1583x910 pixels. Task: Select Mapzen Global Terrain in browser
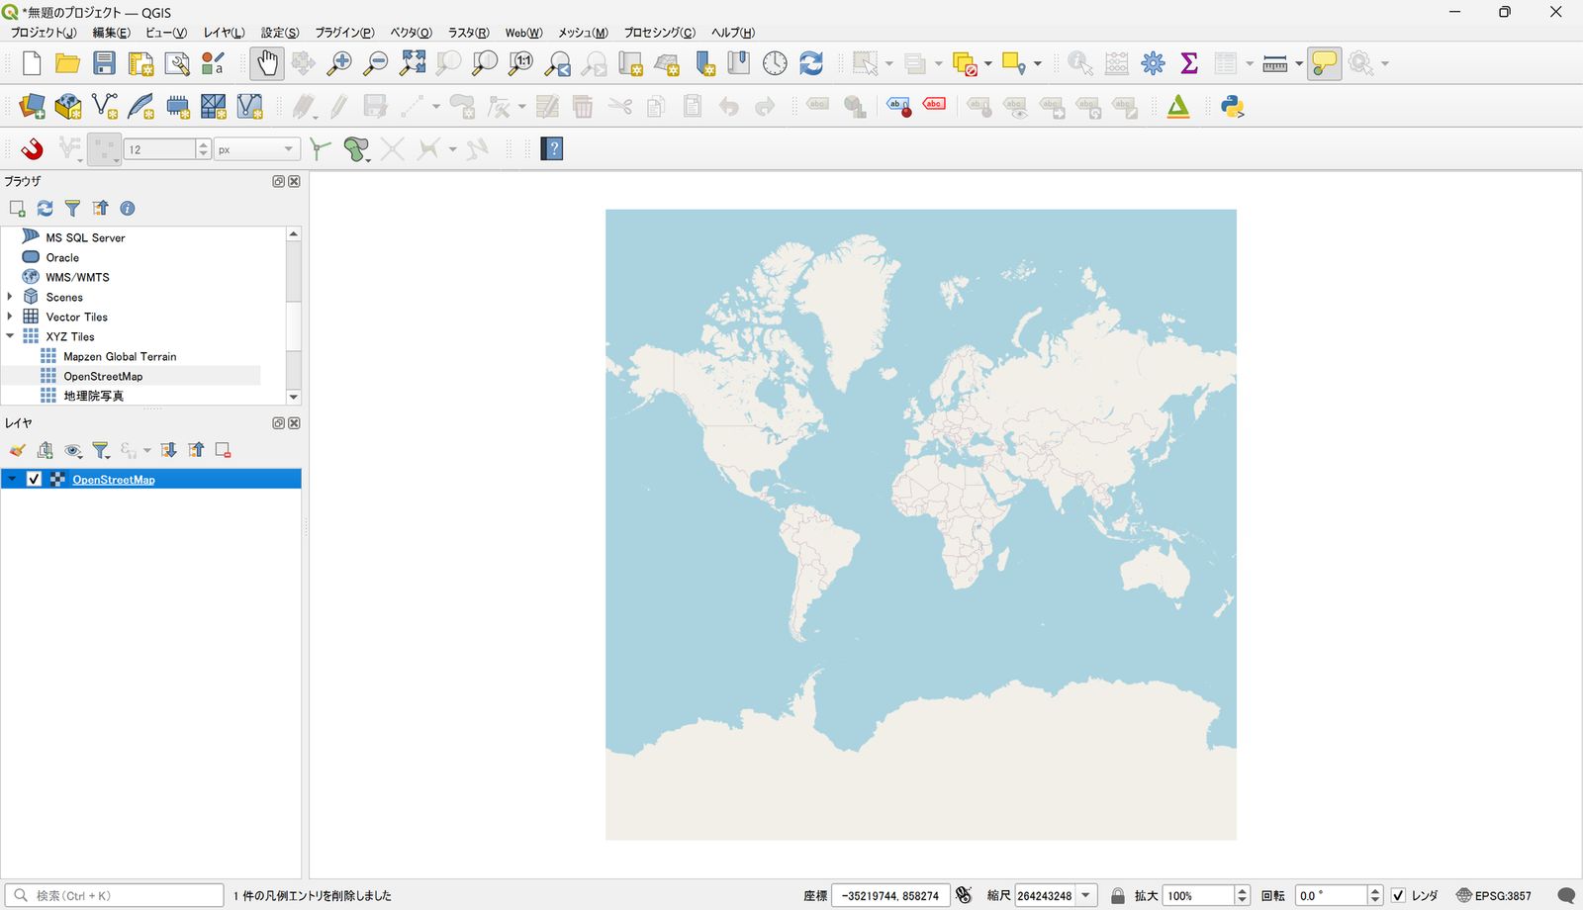click(x=120, y=356)
